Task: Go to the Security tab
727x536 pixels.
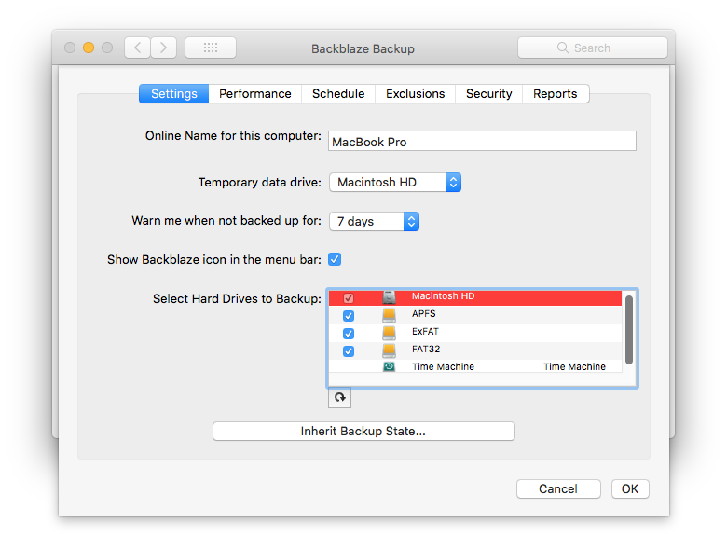Action: 489,93
